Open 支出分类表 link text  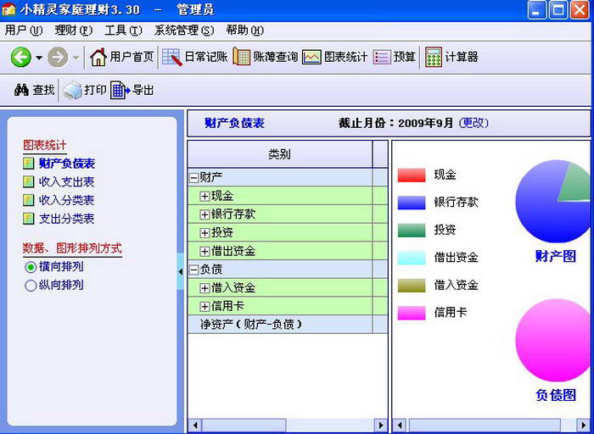(x=67, y=219)
